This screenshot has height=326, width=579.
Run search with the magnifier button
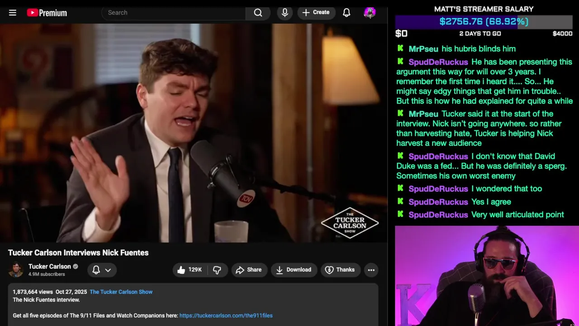(x=258, y=13)
